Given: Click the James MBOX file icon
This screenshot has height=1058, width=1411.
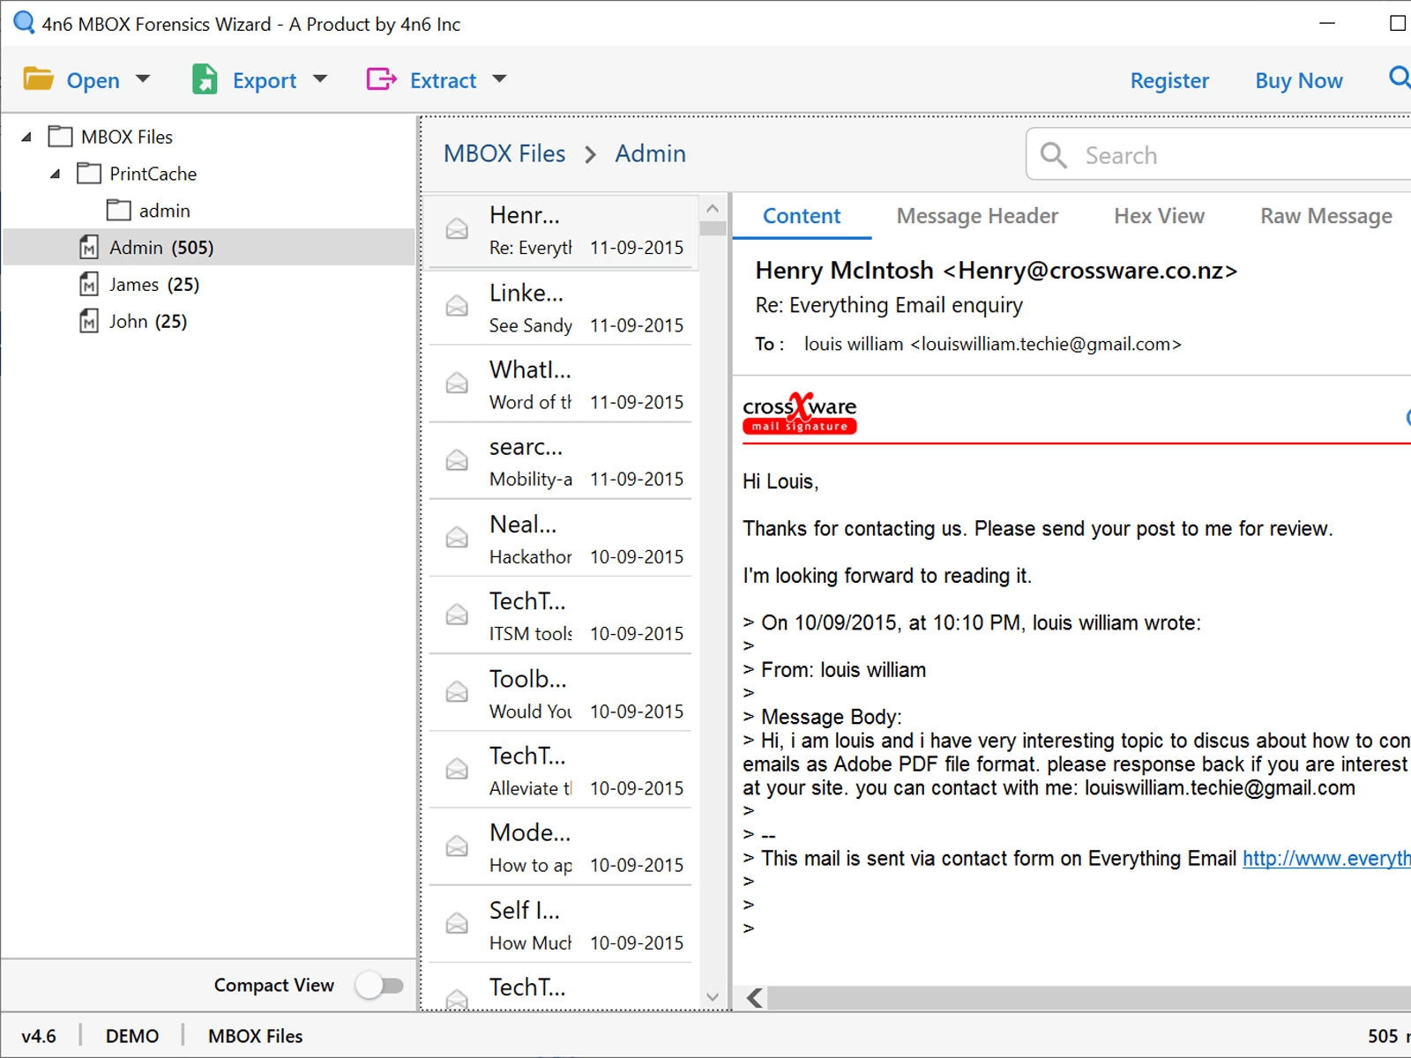Looking at the screenshot, I should 89,284.
